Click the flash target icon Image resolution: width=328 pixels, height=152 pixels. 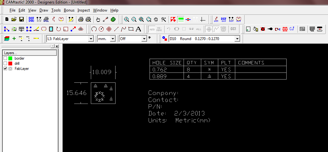click(109, 29)
